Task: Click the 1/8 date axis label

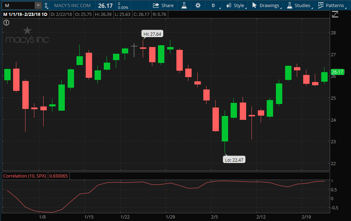Action: [42, 217]
